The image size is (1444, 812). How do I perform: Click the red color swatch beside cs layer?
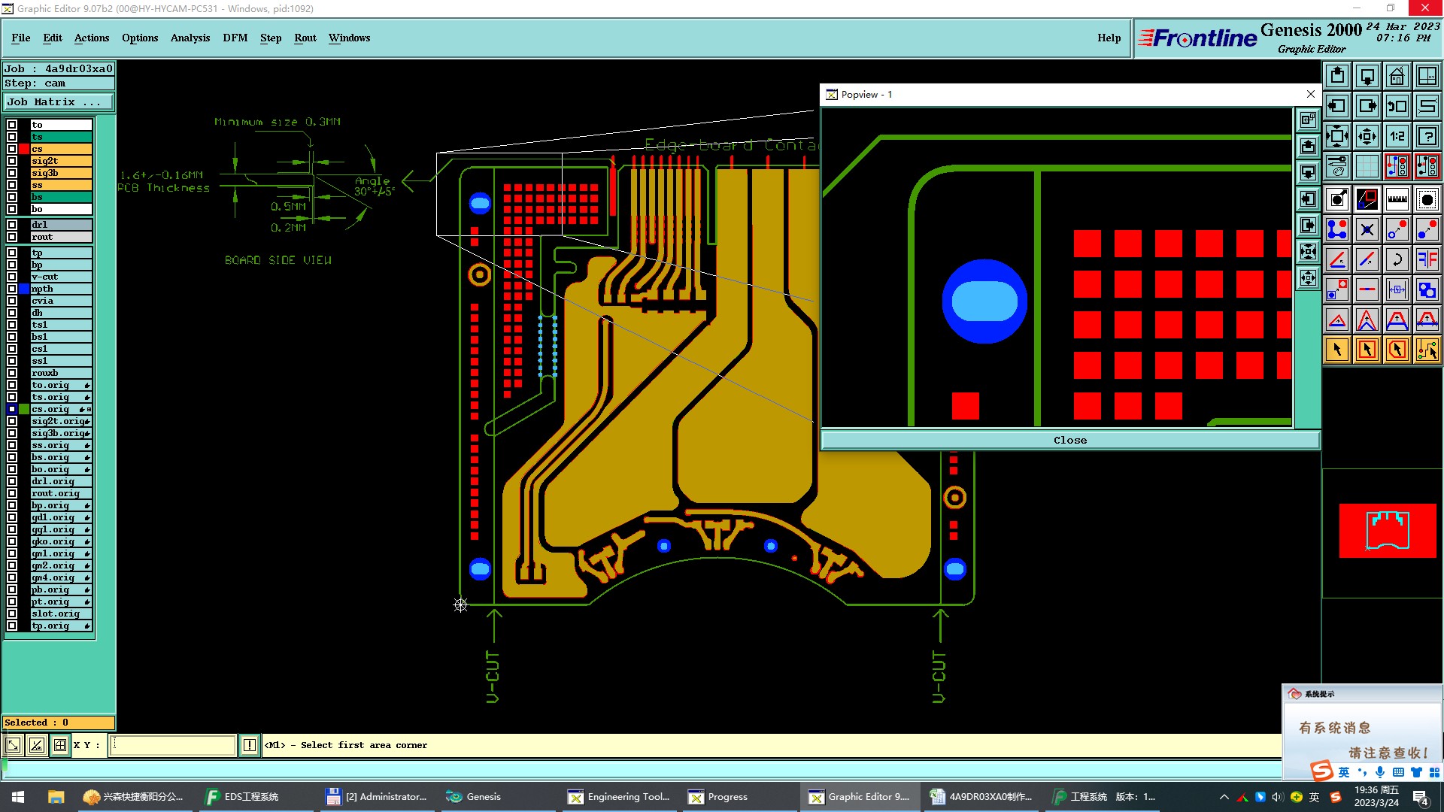point(24,149)
